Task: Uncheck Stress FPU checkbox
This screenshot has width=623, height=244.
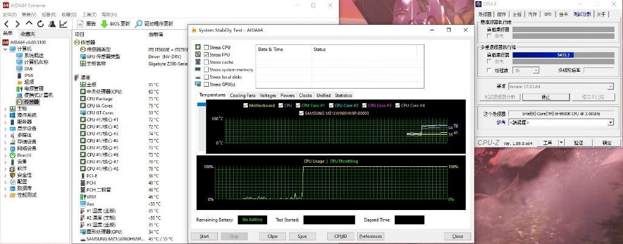Action: click(x=206, y=55)
